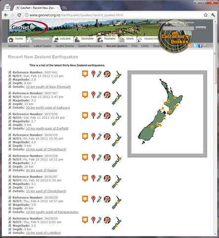Open the Canterbury Quakes badge
The image size is (219, 238).
[175, 37]
